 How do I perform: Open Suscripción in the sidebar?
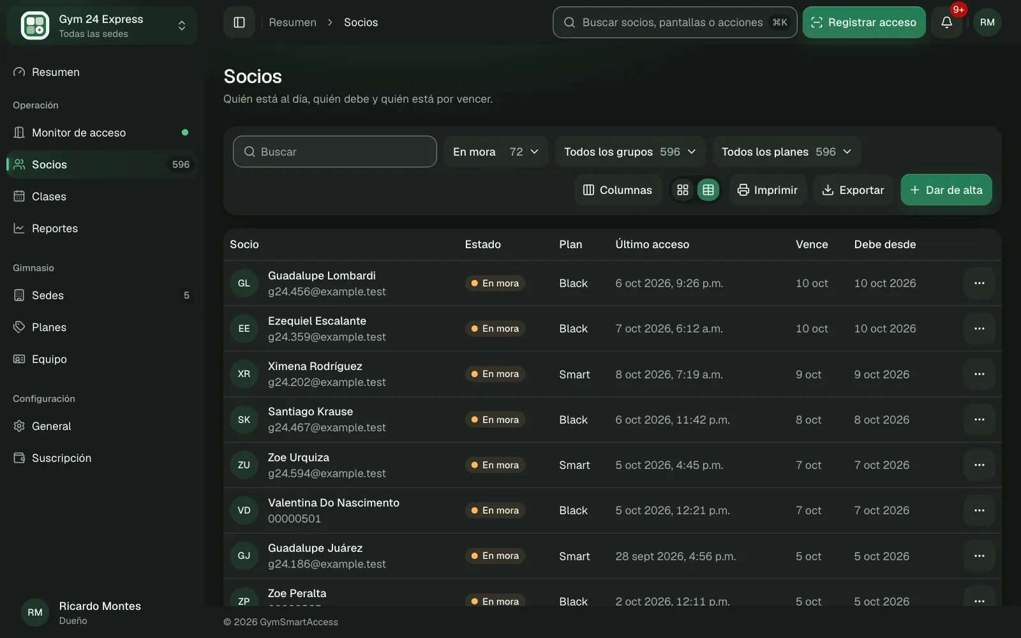(102, 458)
